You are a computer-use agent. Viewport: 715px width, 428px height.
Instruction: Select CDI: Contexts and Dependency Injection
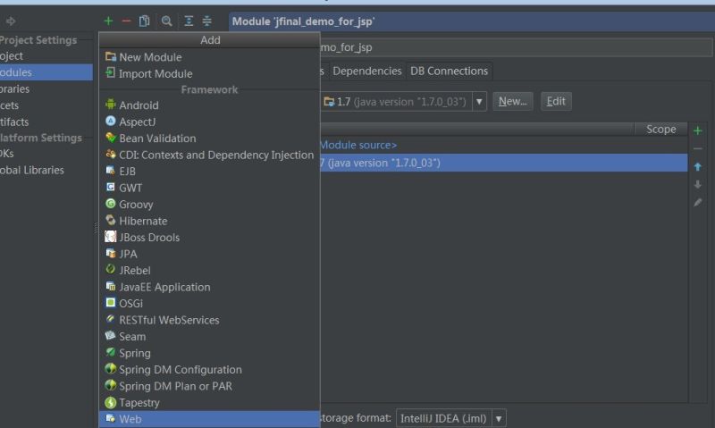pyautogui.click(x=209, y=155)
